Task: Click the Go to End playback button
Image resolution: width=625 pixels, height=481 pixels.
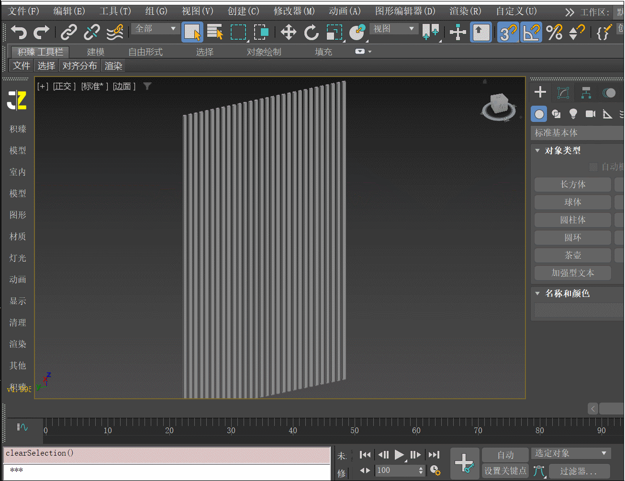Action: [434, 455]
